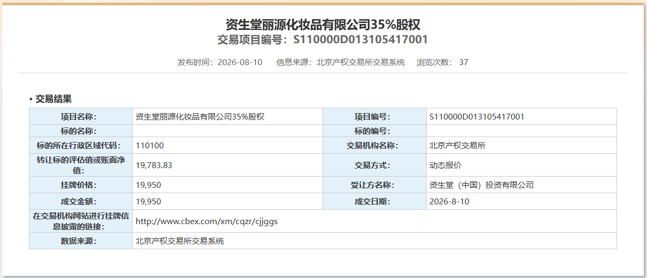The image size is (647, 278).
Task: Click the deal date 2026-8-10
Action: [449, 201]
